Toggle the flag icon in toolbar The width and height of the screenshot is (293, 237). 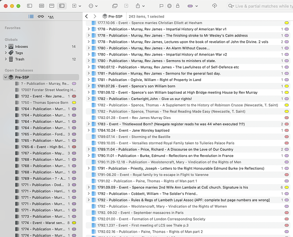(x=161, y=6)
